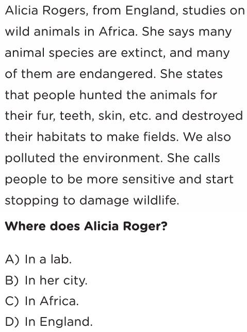Image resolution: width=247 pixels, height=332 pixels.
Task: Click the word 'polluted' in the passage
Action: coord(30,158)
